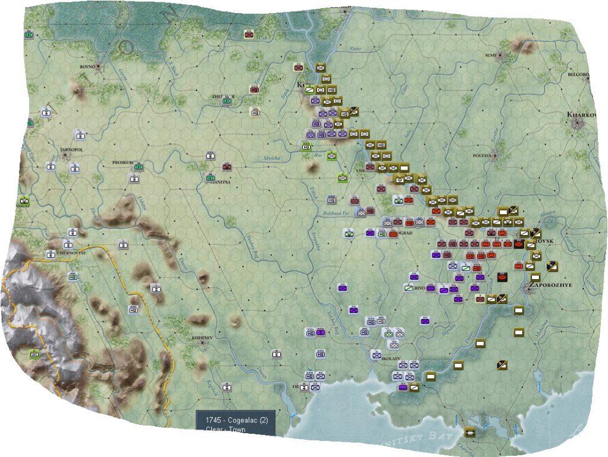Select the lone black-and-tan counter southeast of Dnepr bend
Screen dimensions: 608x457
coord(502,365)
